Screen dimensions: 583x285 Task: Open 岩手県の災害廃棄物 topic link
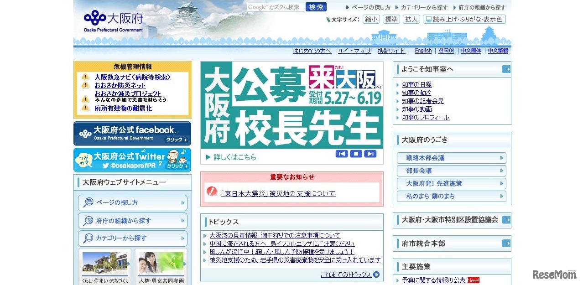[x=295, y=260]
